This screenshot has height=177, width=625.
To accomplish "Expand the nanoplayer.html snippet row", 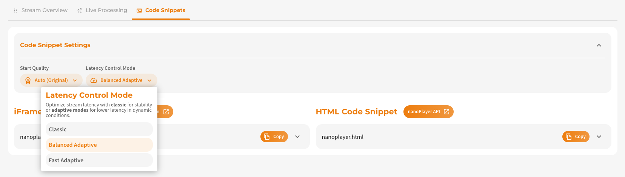I will [x=599, y=137].
